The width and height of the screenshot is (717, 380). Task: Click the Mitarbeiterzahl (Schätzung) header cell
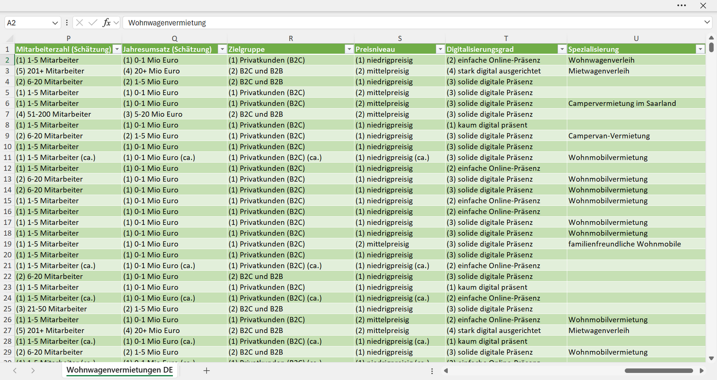(x=69, y=49)
